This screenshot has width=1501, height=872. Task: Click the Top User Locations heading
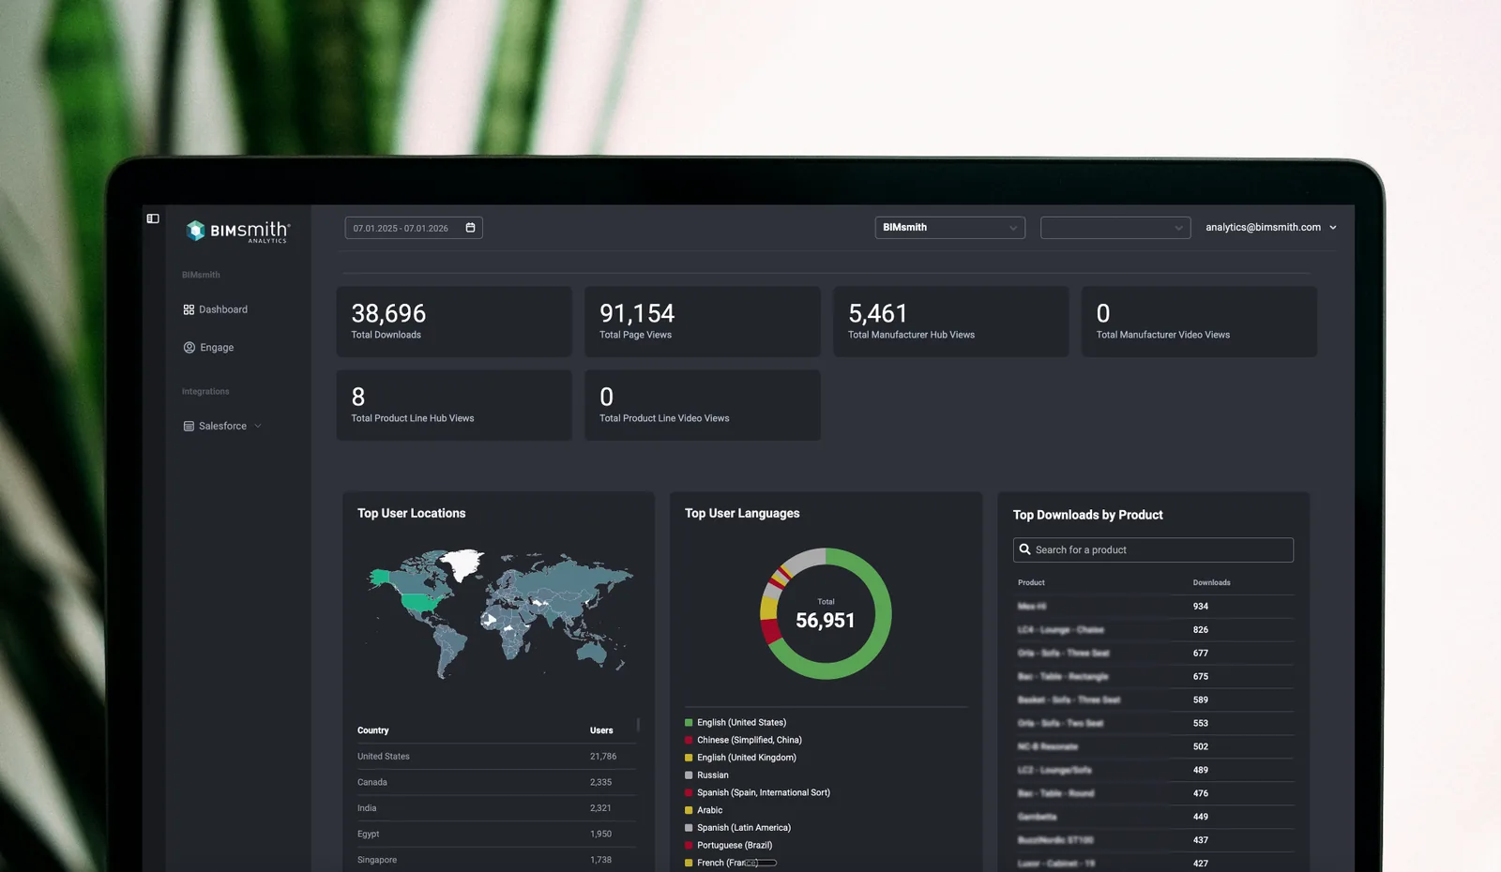pyautogui.click(x=411, y=514)
